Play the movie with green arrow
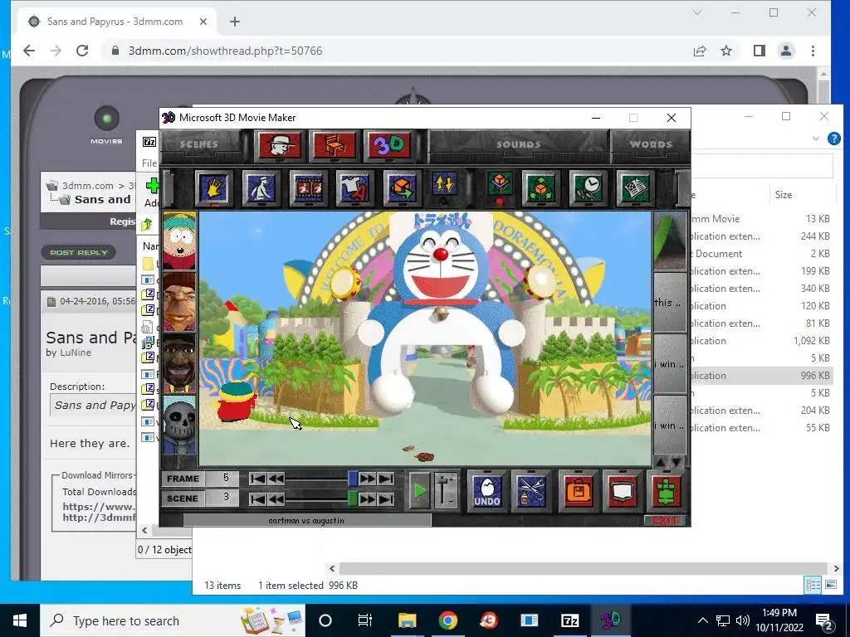850x637 pixels. tap(419, 491)
